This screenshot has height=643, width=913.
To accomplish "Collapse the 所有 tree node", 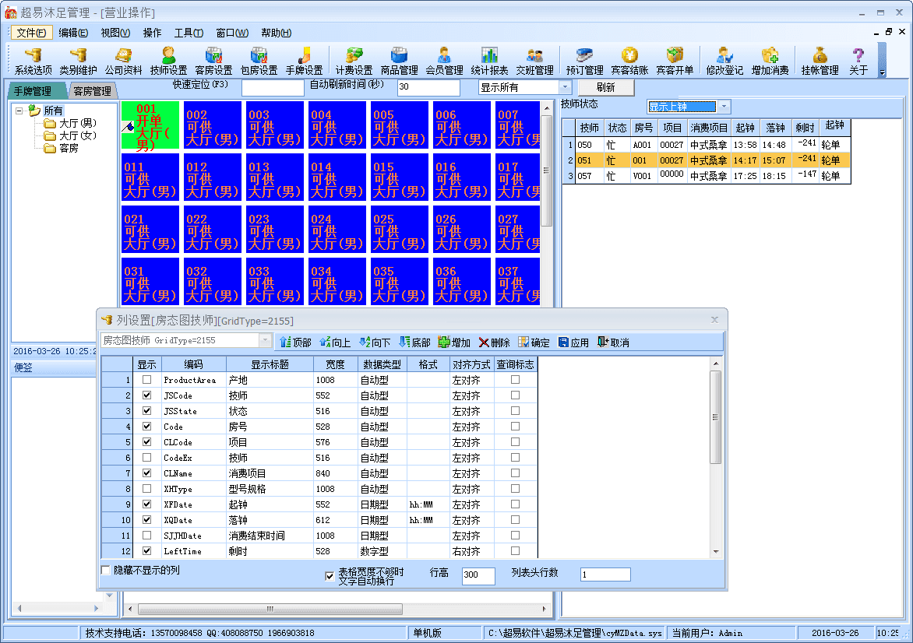I will point(19,111).
